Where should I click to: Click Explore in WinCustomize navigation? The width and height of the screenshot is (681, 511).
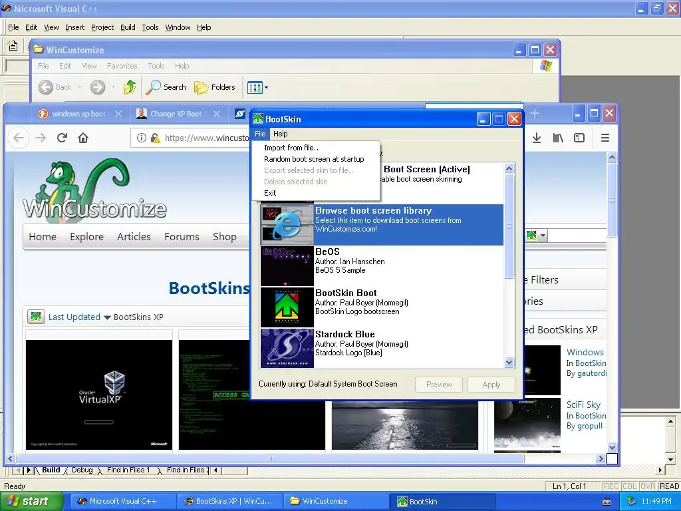tap(87, 237)
